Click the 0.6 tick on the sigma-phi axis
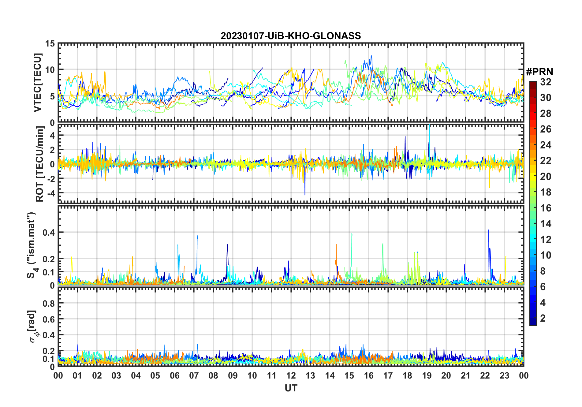Image resolution: width=582 pixels, height=407 pixels. [49, 319]
